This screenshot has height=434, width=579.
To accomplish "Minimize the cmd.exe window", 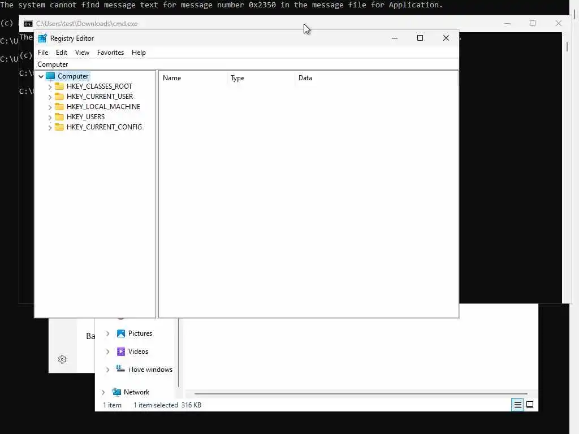I will (x=507, y=23).
